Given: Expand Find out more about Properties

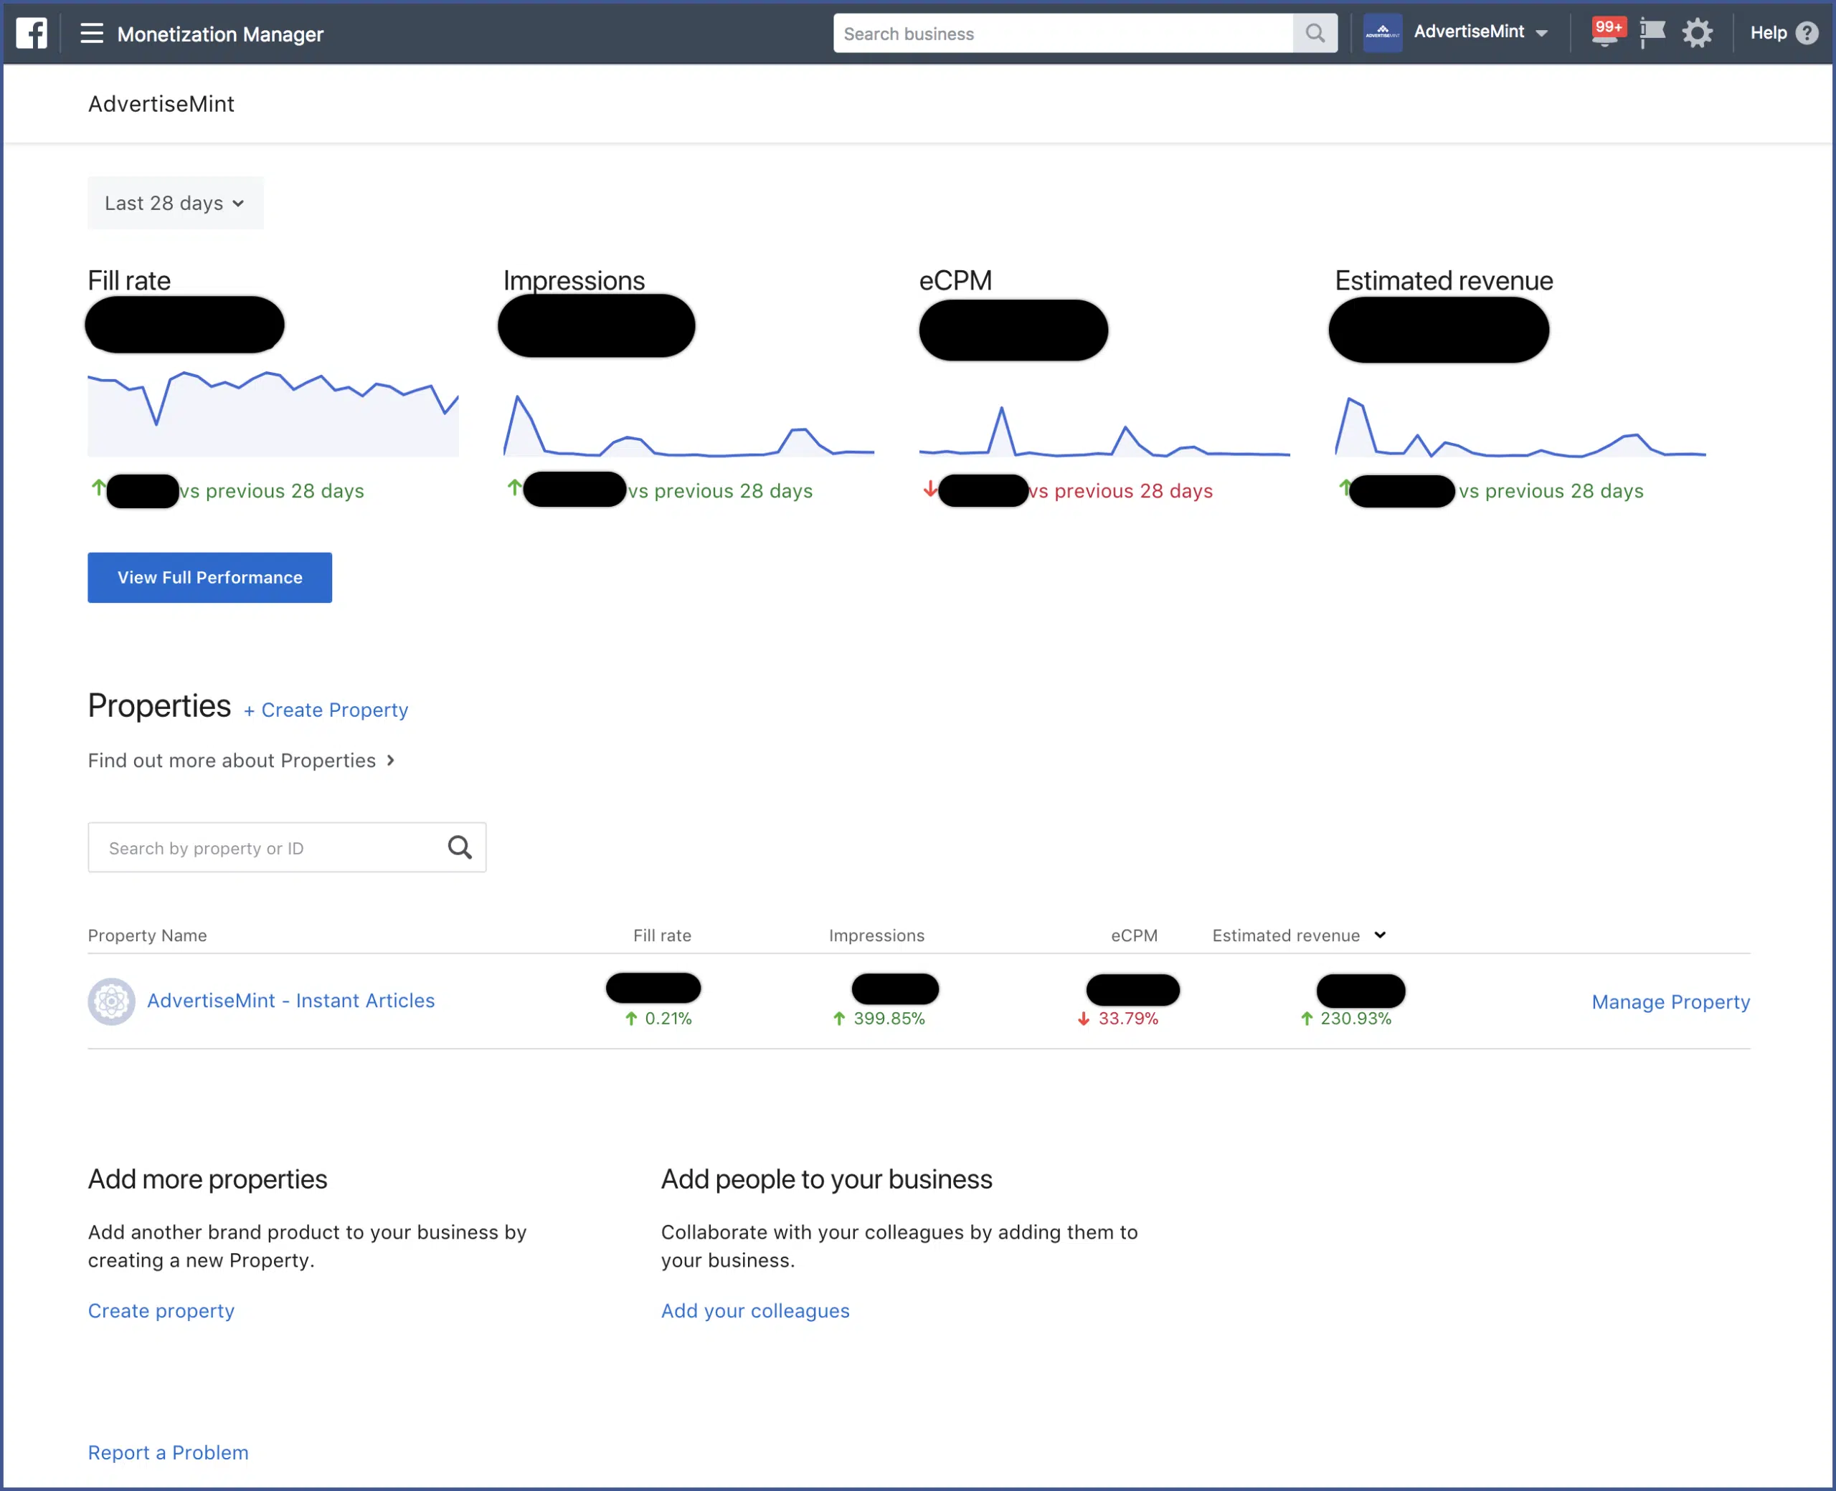Looking at the screenshot, I should click(242, 760).
